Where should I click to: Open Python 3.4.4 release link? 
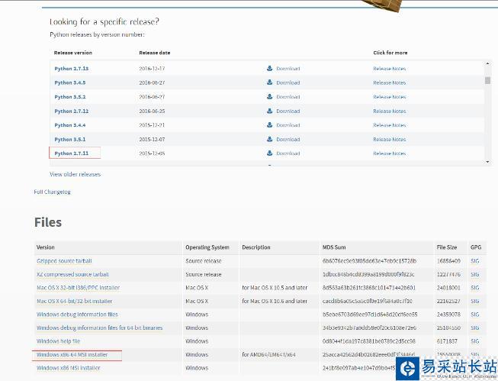click(x=70, y=125)
